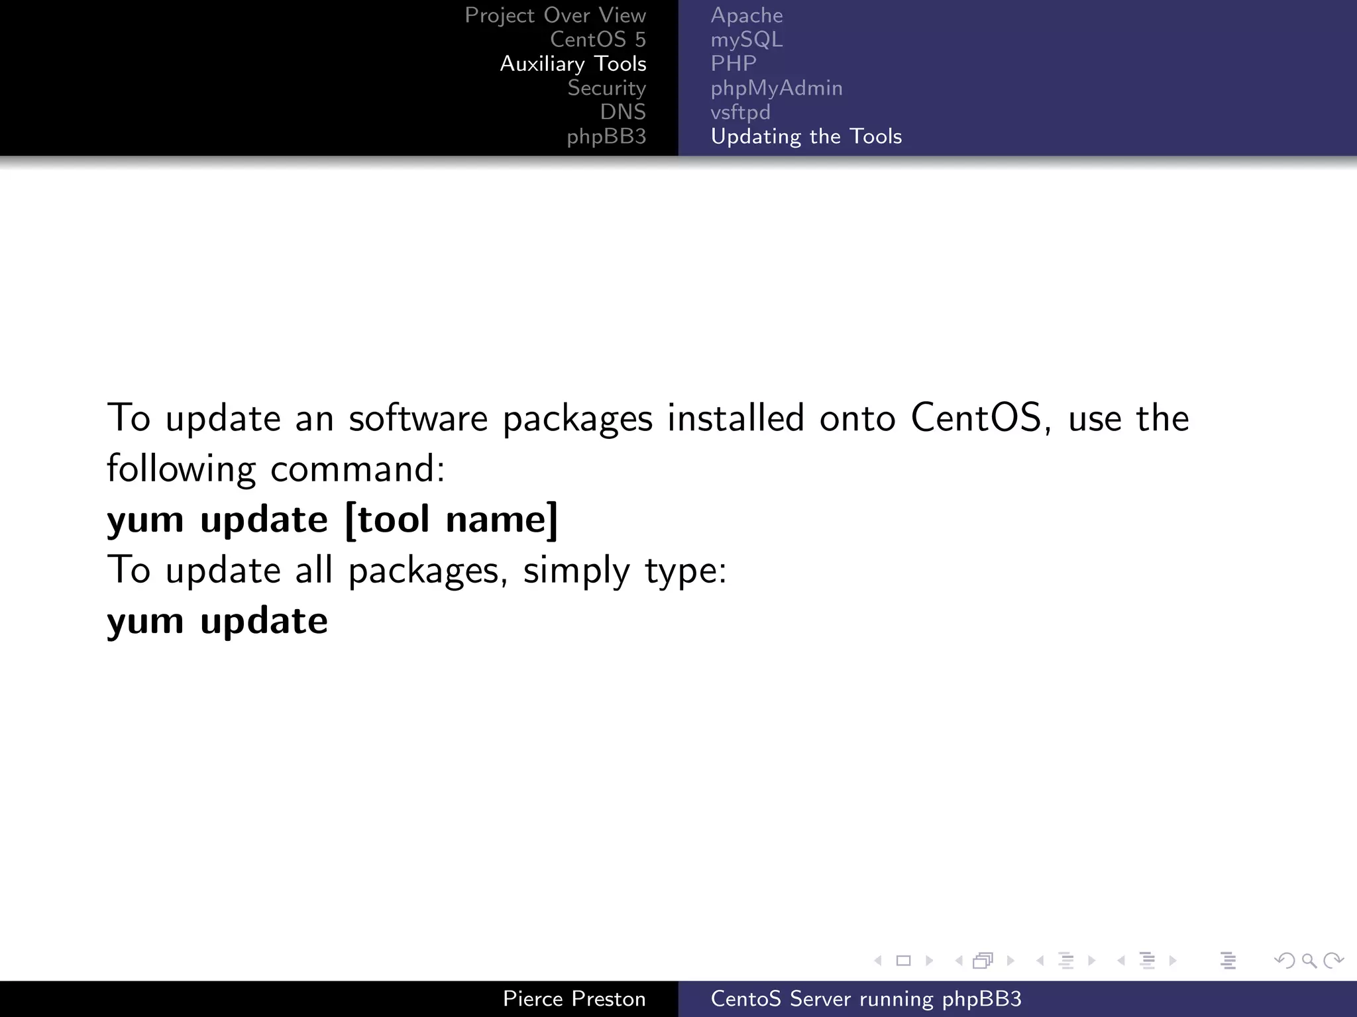Go to previous subsection arrow

tap(1040, 961)
